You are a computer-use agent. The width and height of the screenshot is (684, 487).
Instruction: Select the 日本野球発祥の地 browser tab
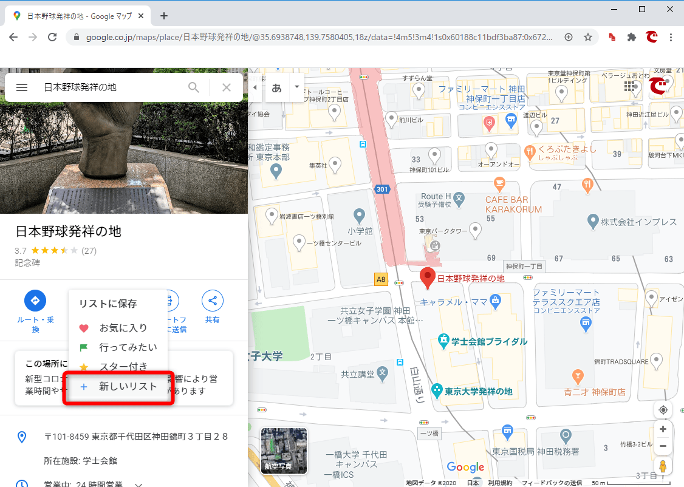[x=78, y=16]
